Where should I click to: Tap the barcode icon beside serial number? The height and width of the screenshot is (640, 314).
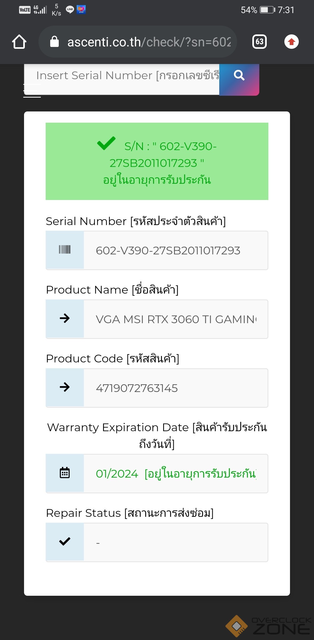click(65, 250)
